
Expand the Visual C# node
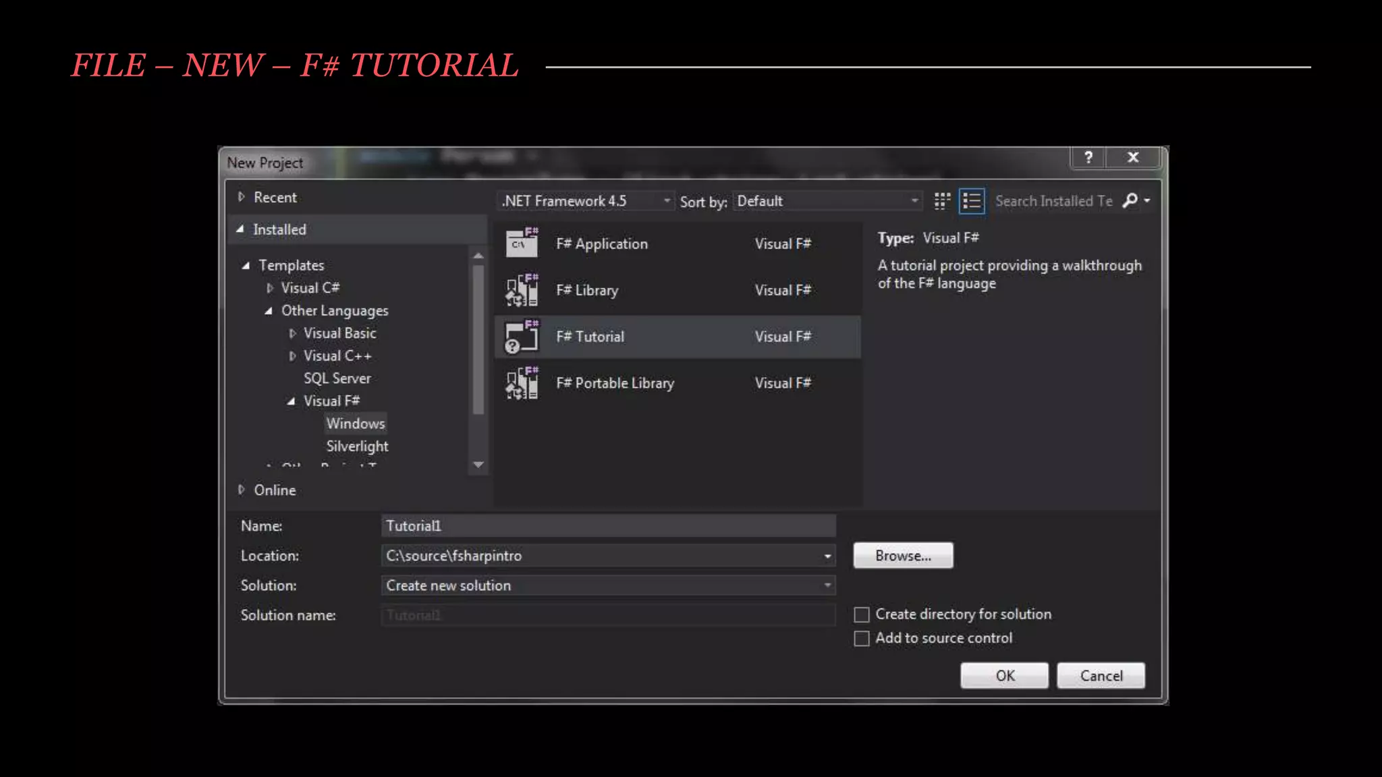(x=269, y=288)
